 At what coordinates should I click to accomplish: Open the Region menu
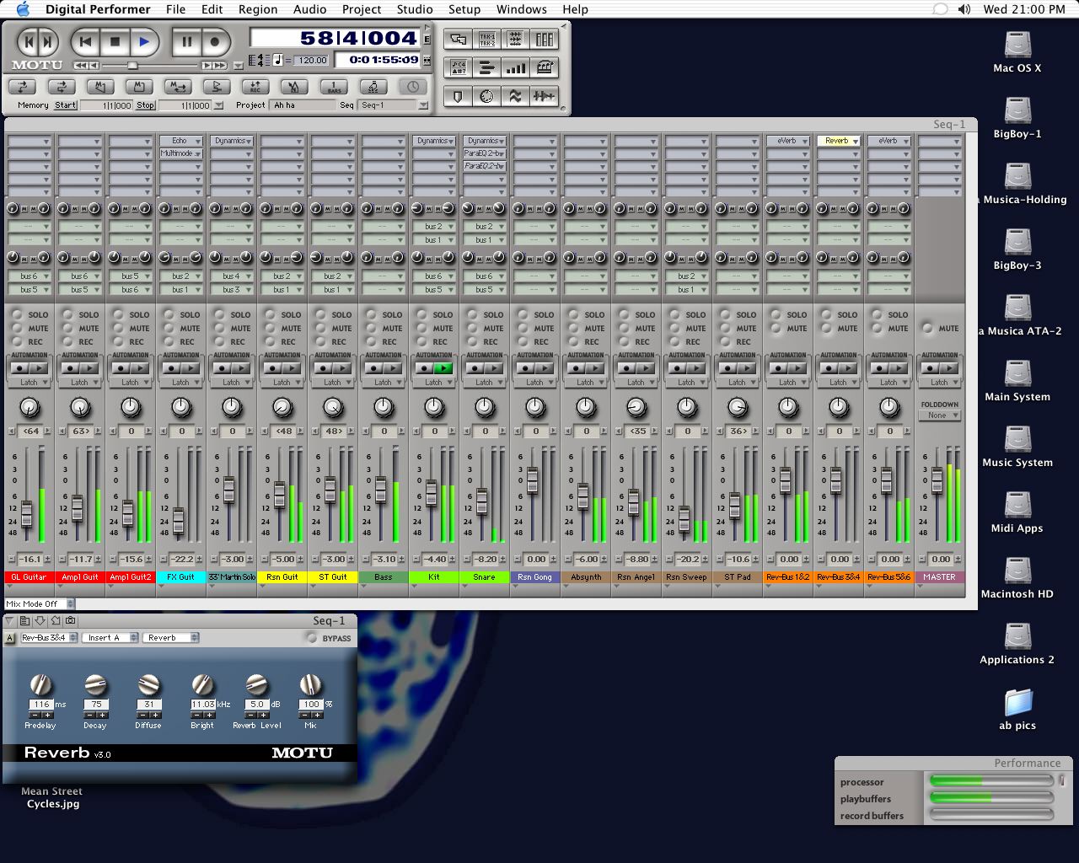click(x=258, y=9)
